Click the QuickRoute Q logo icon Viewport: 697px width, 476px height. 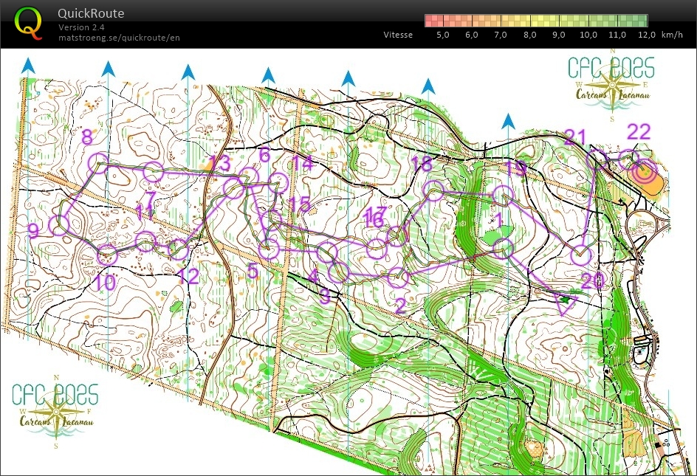29,22
